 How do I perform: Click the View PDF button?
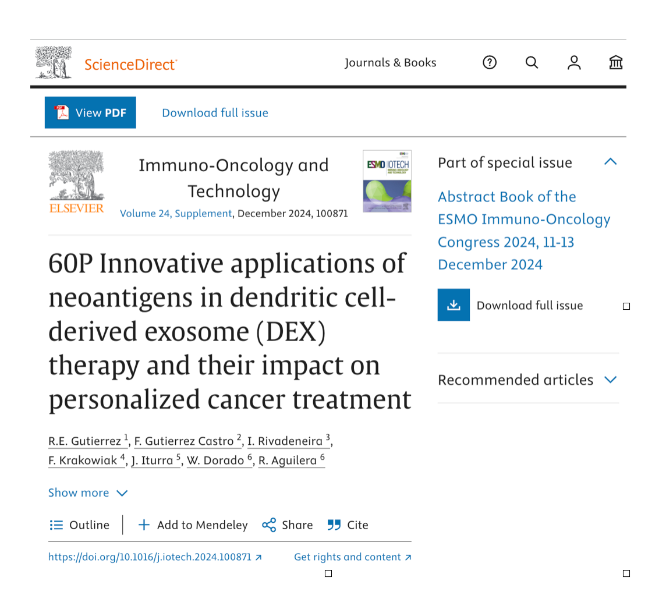(x=90, y=112)
